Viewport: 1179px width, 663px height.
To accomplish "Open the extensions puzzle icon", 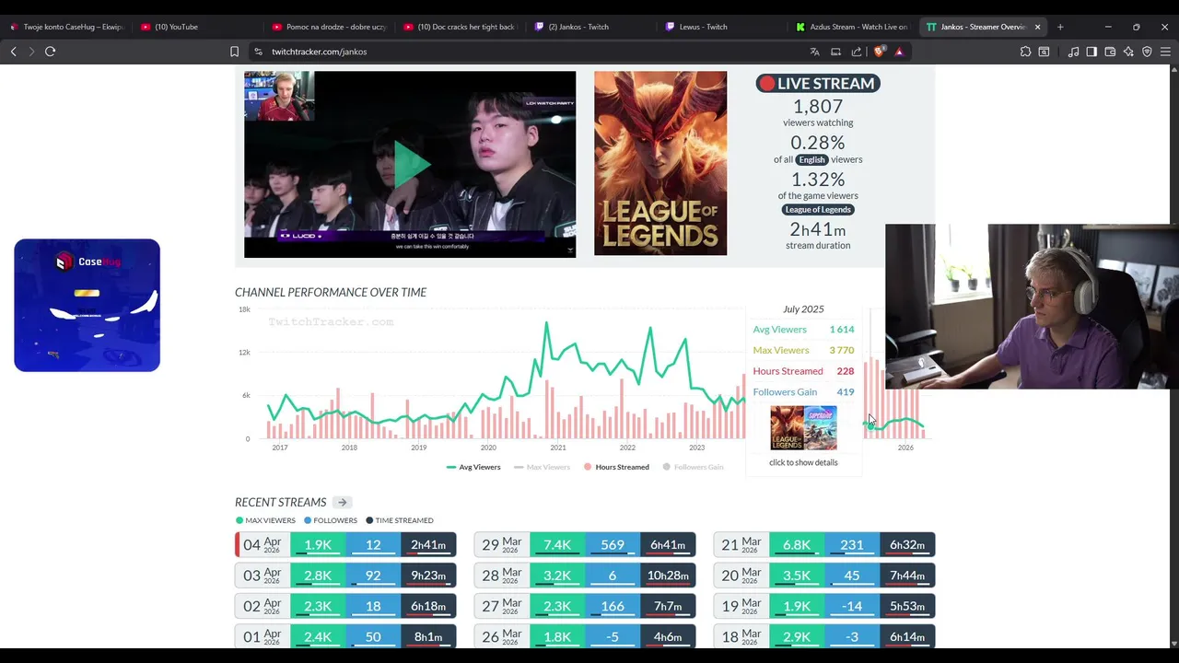I will coord(1025,52).
